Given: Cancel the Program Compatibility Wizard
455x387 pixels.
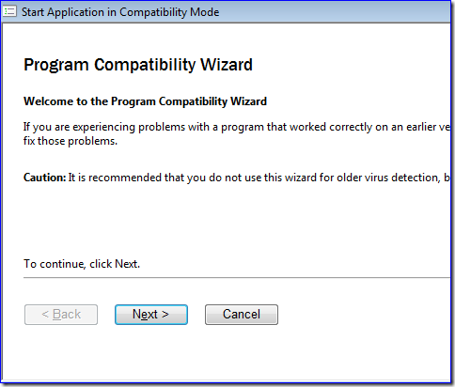Looking at the screenshot, I should (x=242, y=315).
